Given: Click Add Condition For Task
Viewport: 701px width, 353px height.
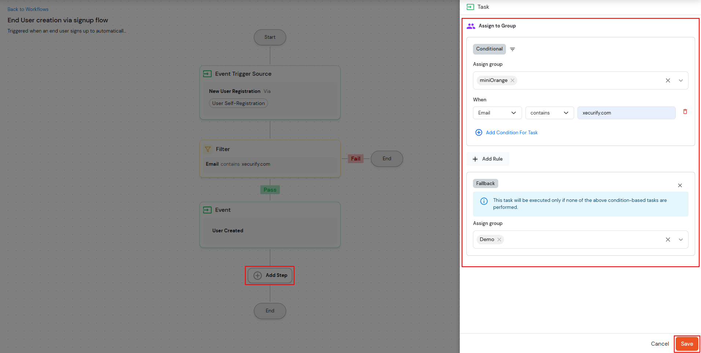Looking at the screenshot, I should pyautogui.click(x=511, y=132).
